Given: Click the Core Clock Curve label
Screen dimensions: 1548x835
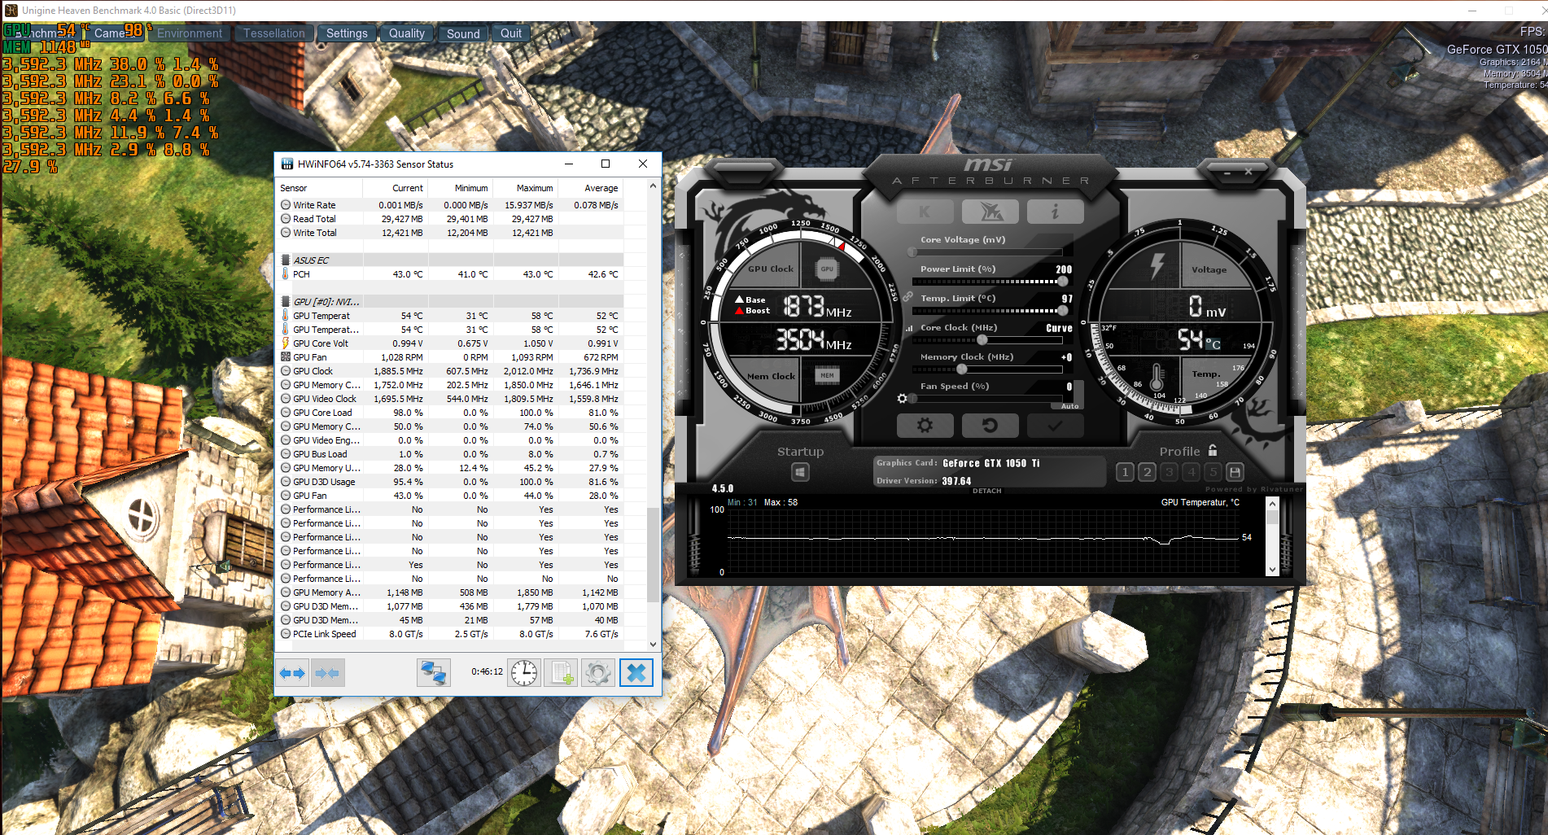Looking at the screenshot, I should pos(1059,328).
